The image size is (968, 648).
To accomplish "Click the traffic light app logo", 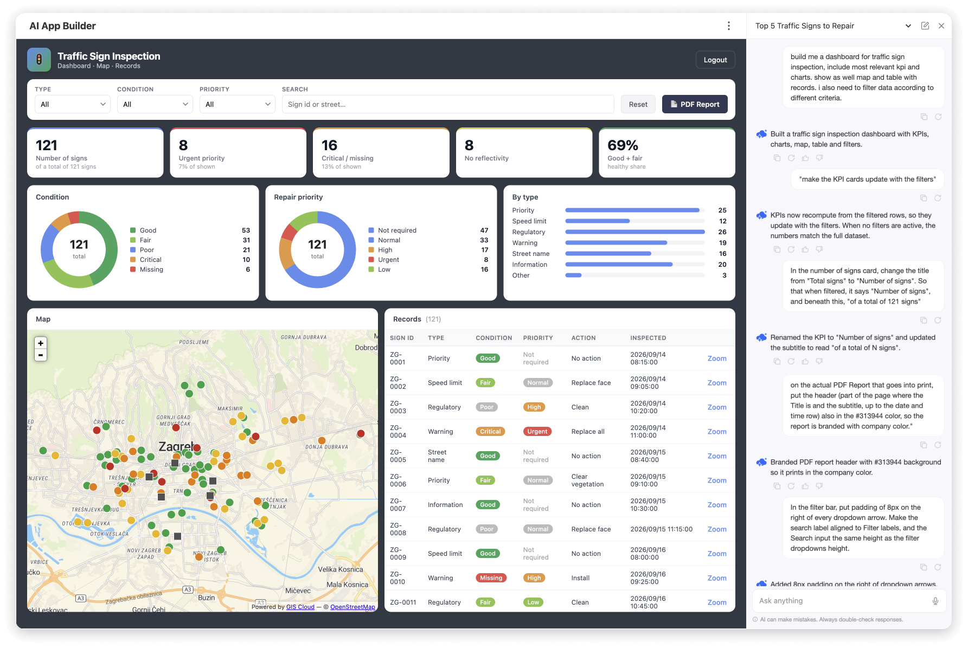I will click(x=39, y=60).
